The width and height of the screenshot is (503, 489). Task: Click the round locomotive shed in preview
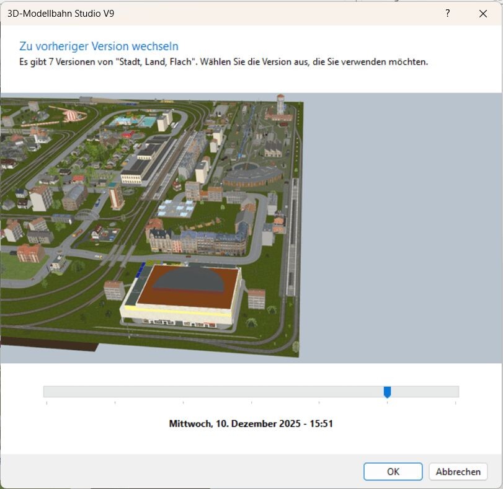251,177
